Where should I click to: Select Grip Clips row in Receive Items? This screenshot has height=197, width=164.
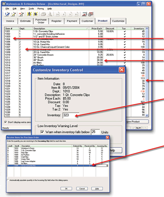coord(58,152)
